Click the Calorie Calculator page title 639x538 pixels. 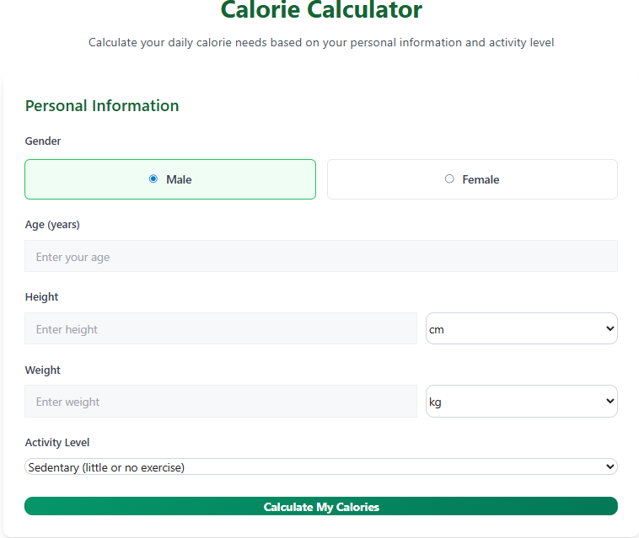click(x=321, y=11)
